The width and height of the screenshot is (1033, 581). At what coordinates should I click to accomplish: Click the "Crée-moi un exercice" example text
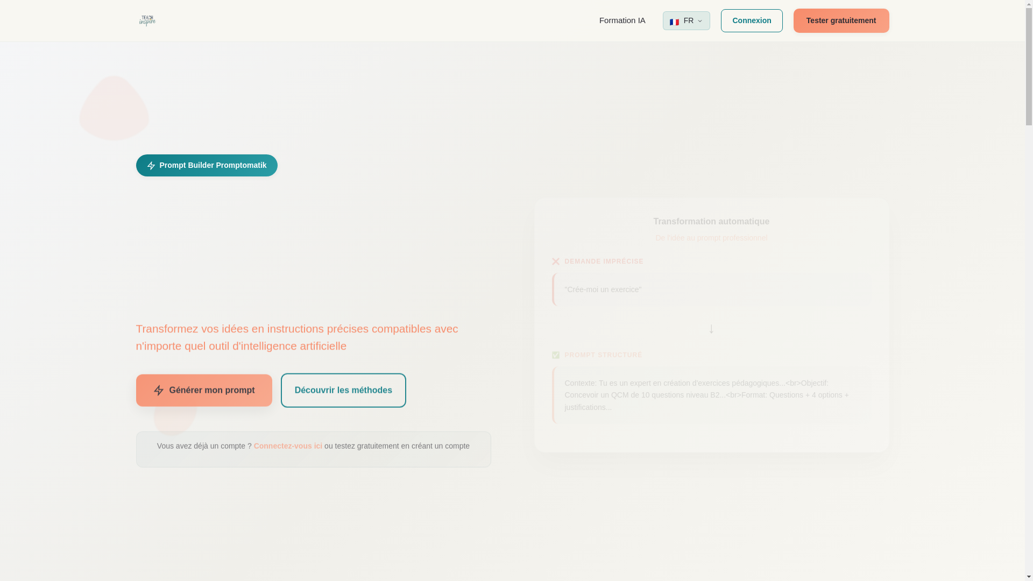tap(603, 289)
